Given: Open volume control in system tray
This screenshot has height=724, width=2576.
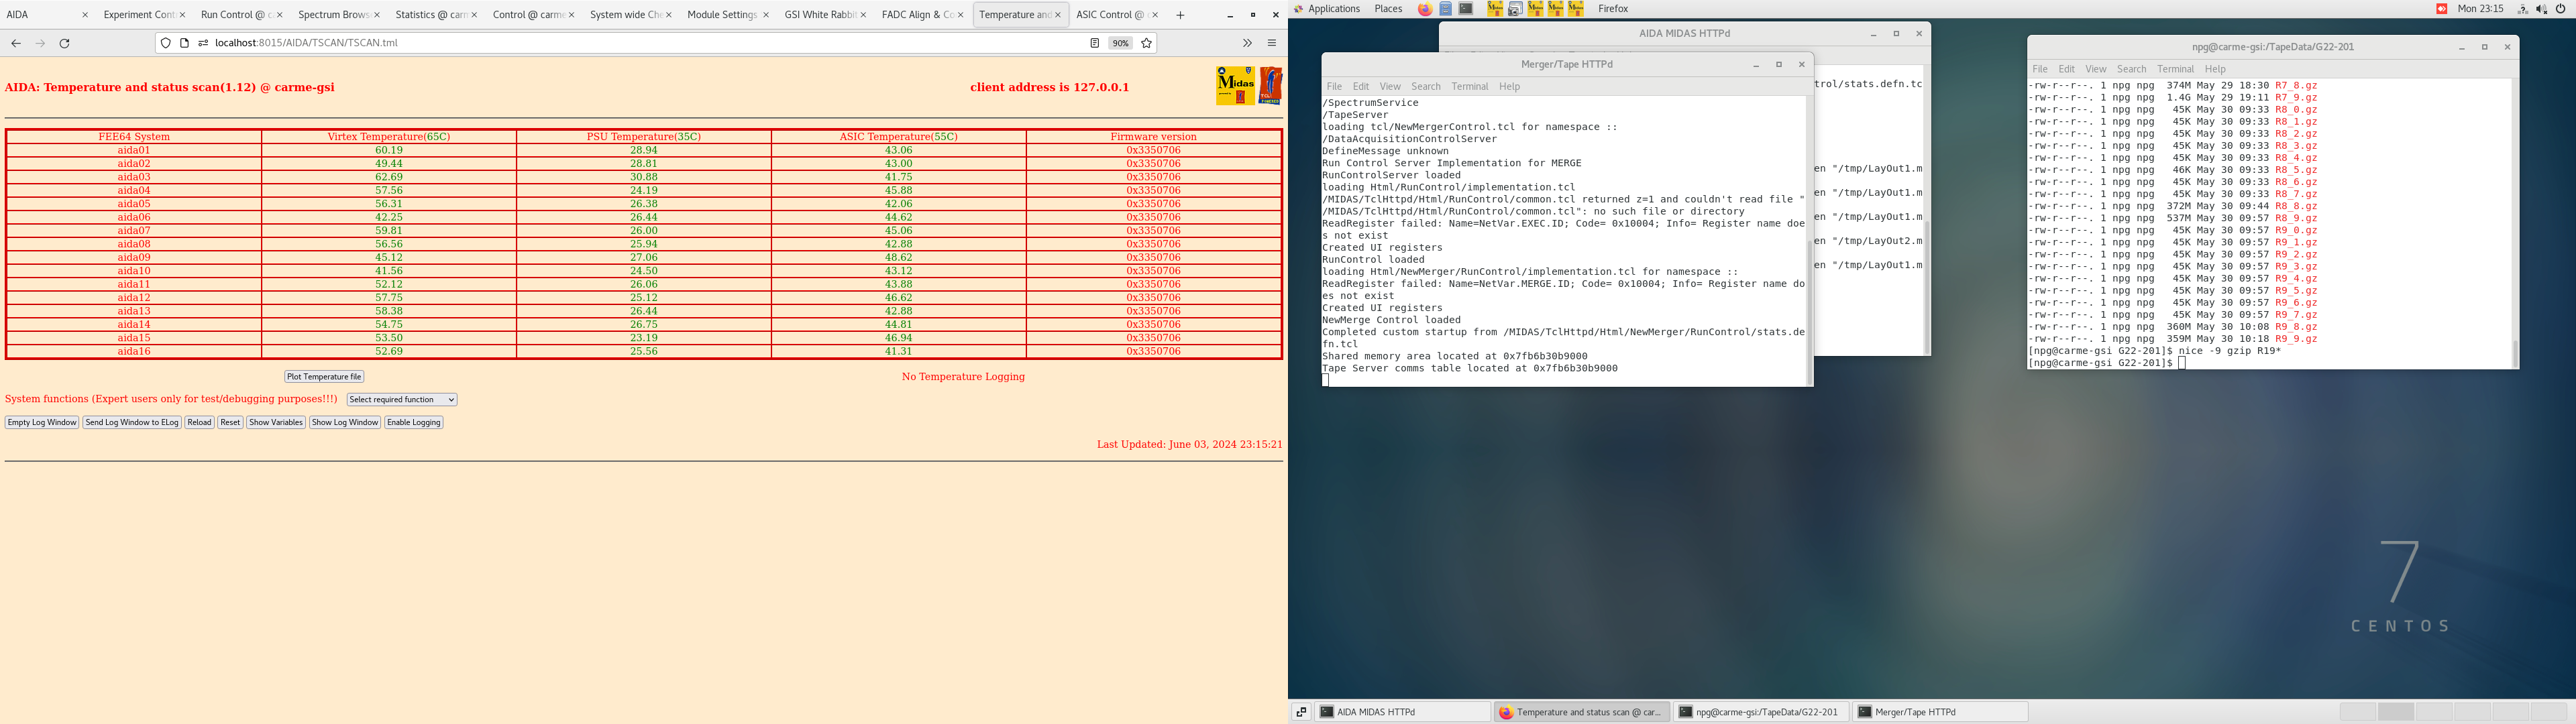Looking at the screenshot, I should [x=2541, y=9].
